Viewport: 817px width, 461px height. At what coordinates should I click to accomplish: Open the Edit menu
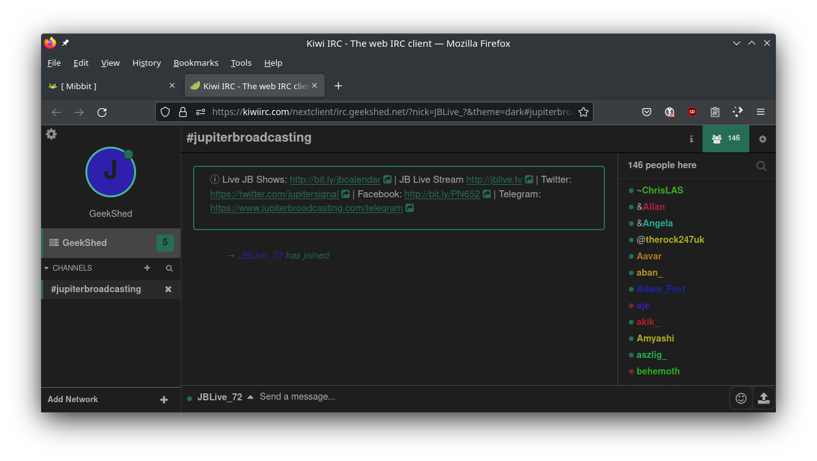click(x=81, y=63)
